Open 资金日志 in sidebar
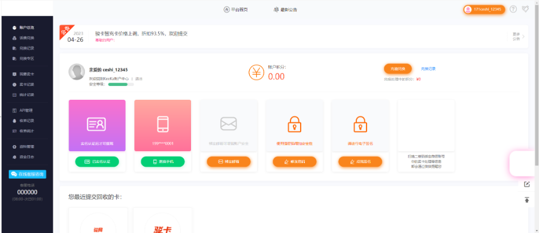539x233 pixels. tap(23, 157)
